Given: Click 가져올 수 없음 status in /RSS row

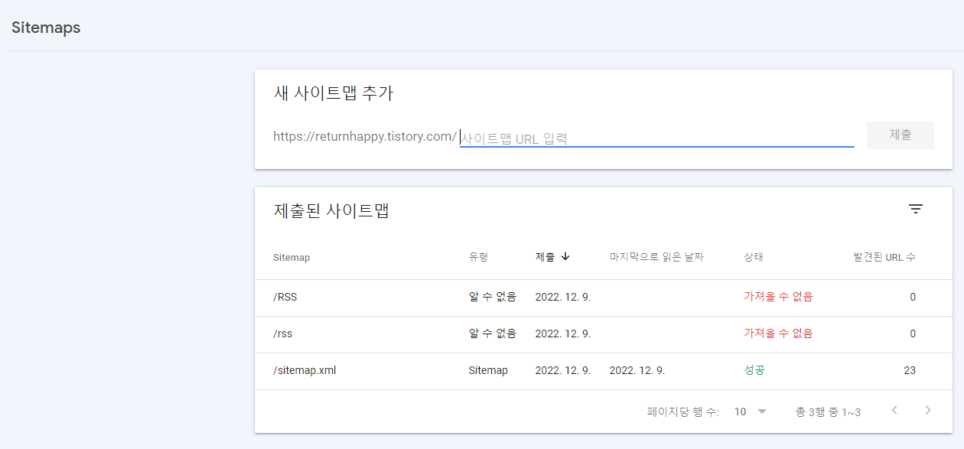Looking at the screenshot, I should click(x=778, y=297).
